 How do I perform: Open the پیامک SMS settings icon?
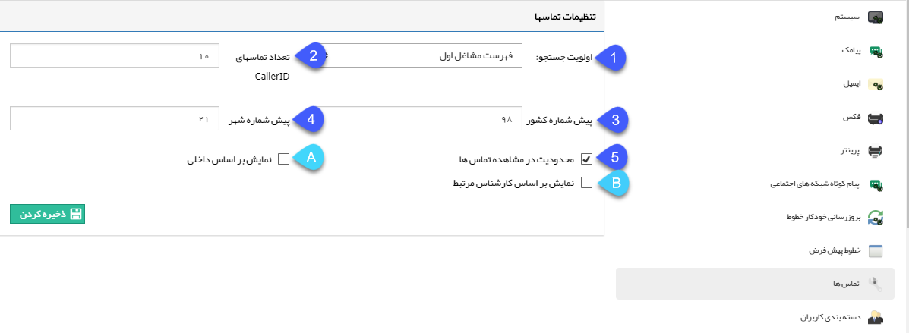pos(875,51)
